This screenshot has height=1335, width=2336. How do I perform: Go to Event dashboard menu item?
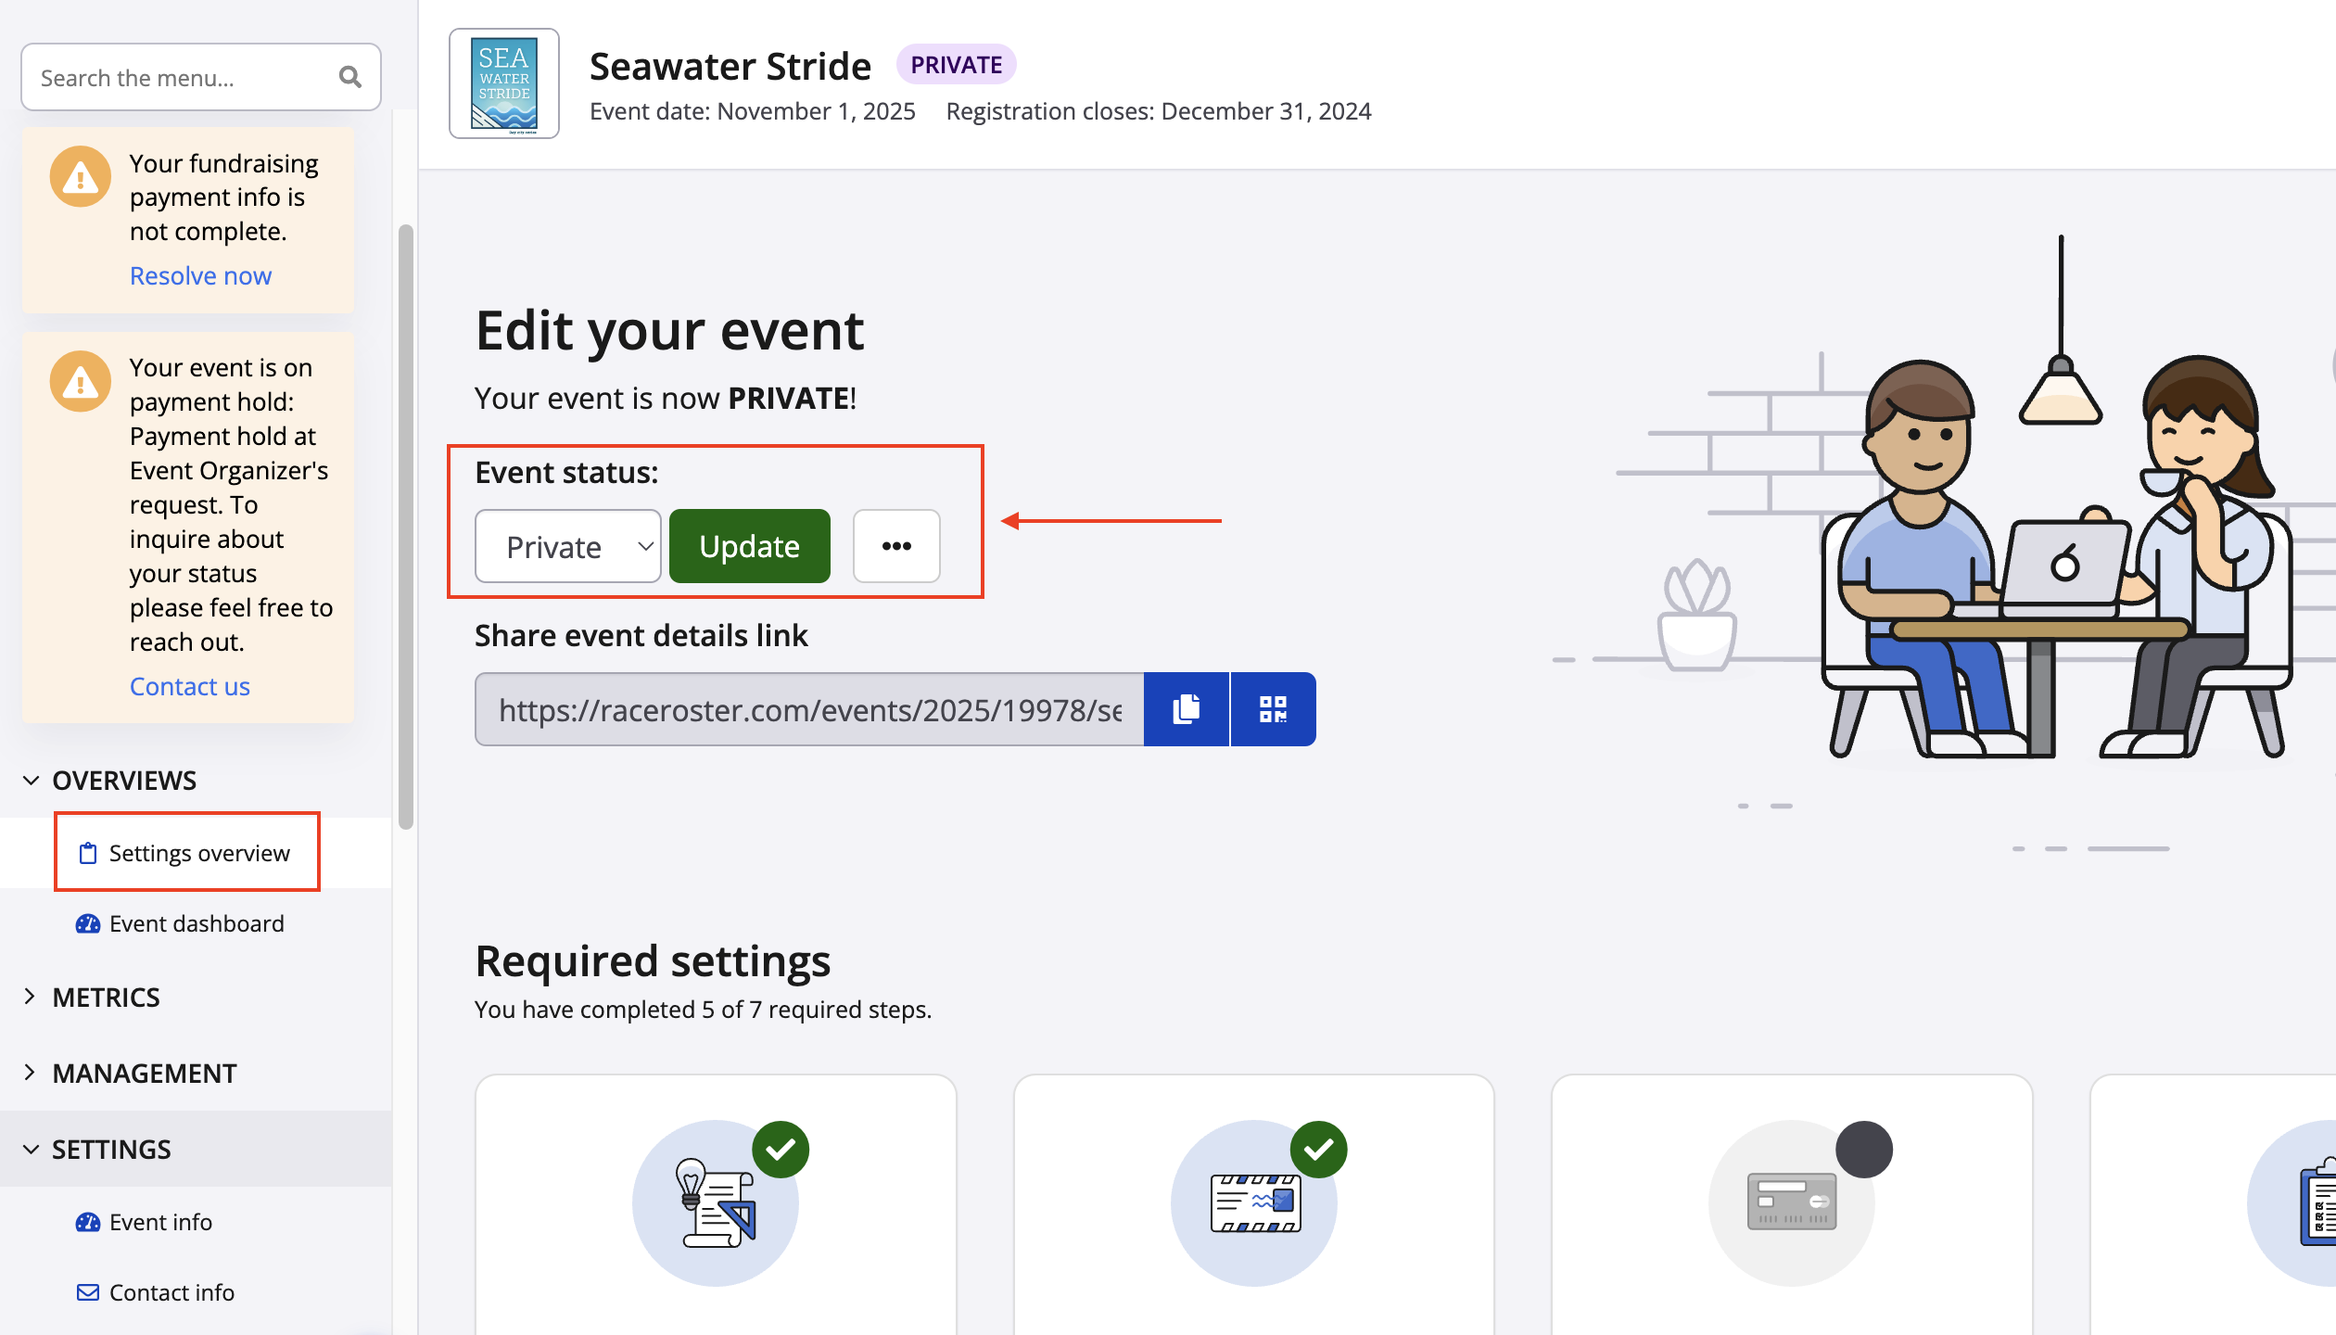[196, 923]
